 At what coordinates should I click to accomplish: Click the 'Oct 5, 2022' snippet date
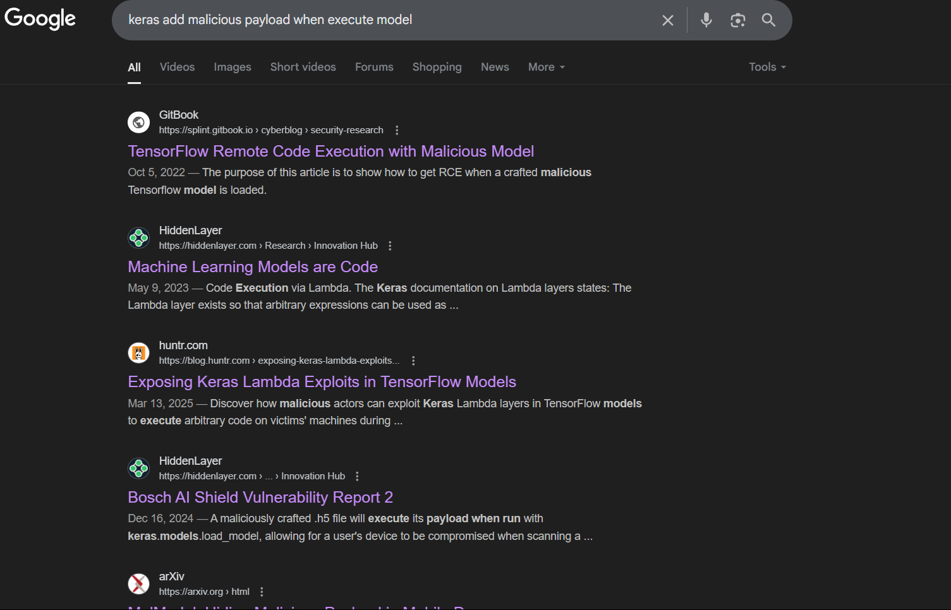(x=156, y=172)
